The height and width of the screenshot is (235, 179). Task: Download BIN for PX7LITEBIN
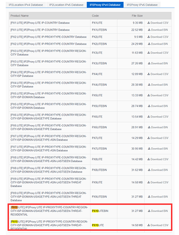point(158,149)
